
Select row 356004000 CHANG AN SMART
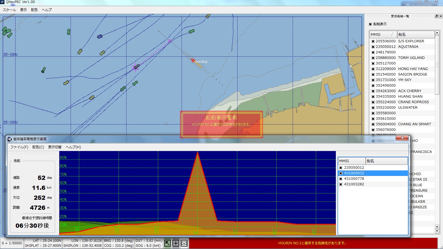tap(402, 124)
